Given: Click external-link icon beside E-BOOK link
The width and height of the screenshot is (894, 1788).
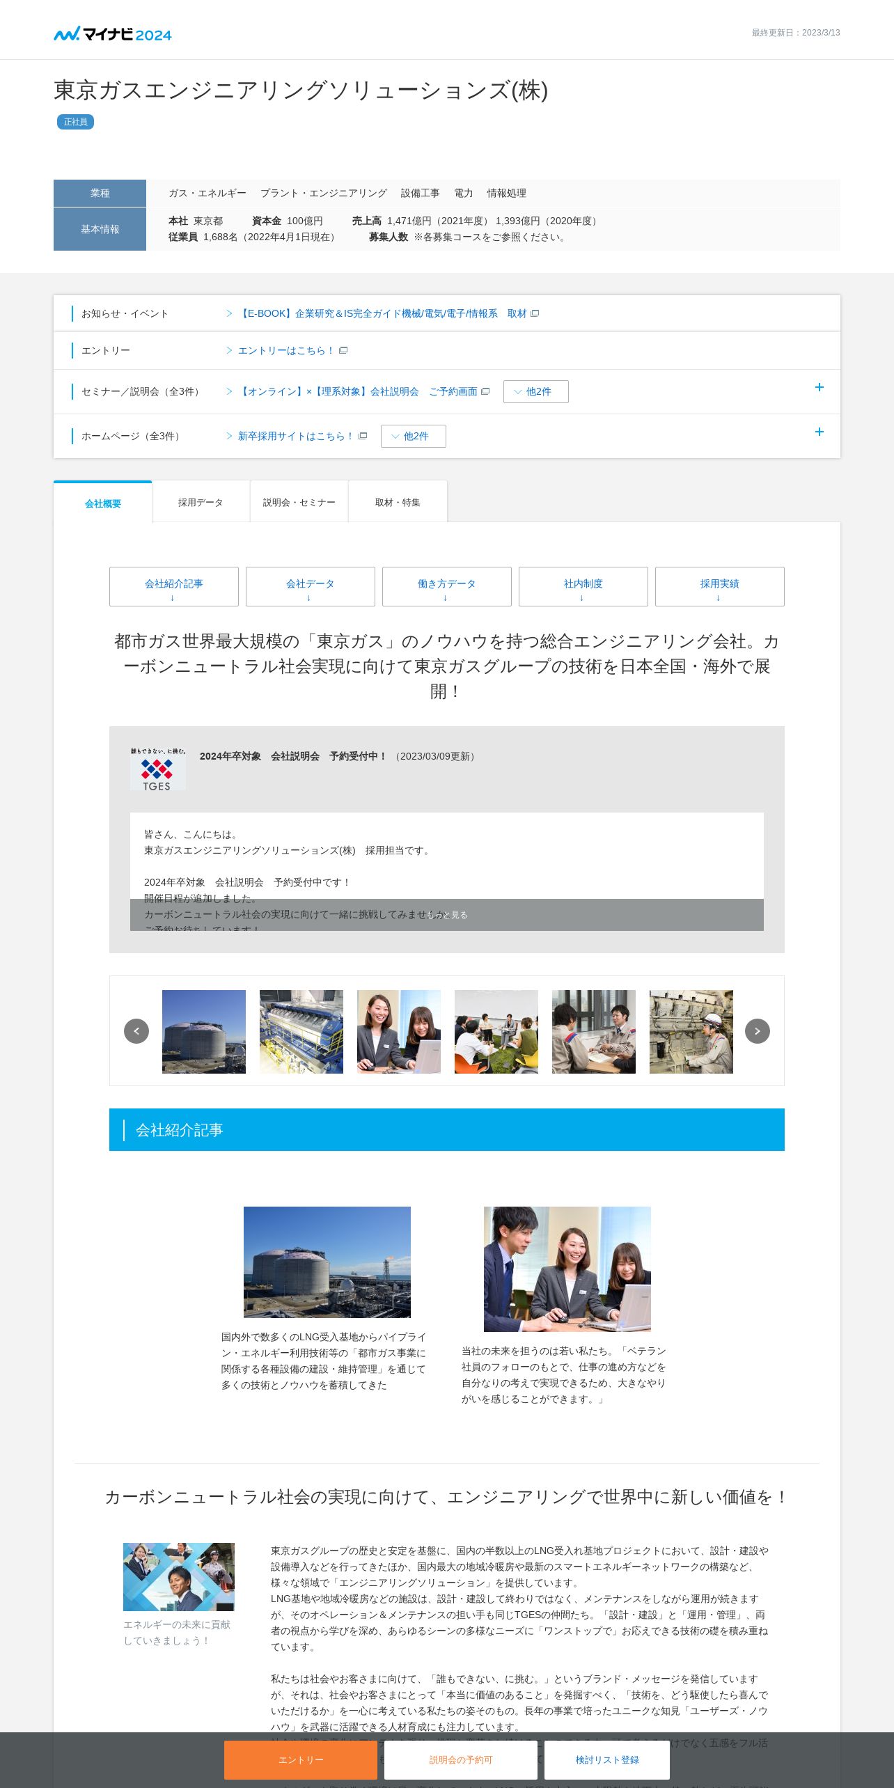Looking at the screenshot, I should pos(535,313).
